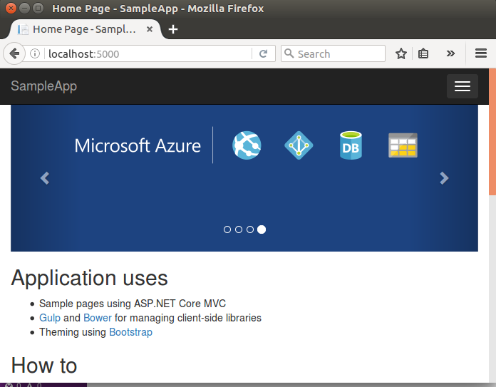
Task: Open the bookmarks list icon
Action: [x=423, y=54]
